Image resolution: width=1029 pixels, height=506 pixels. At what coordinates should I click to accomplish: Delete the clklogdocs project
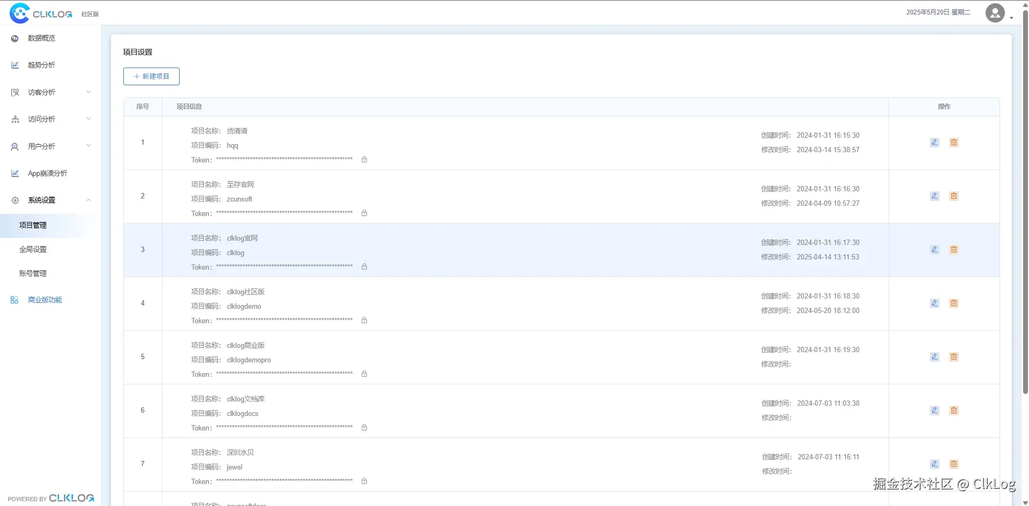953,411
